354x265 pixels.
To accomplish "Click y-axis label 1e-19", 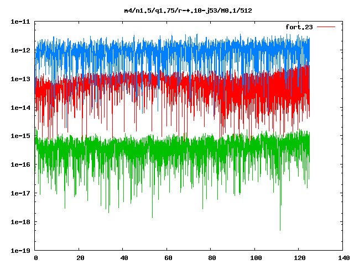I will click(20, 251).
